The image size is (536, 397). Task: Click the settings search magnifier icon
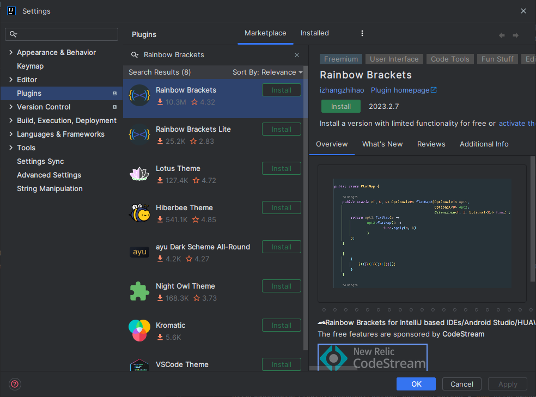(x=13, y=34)
